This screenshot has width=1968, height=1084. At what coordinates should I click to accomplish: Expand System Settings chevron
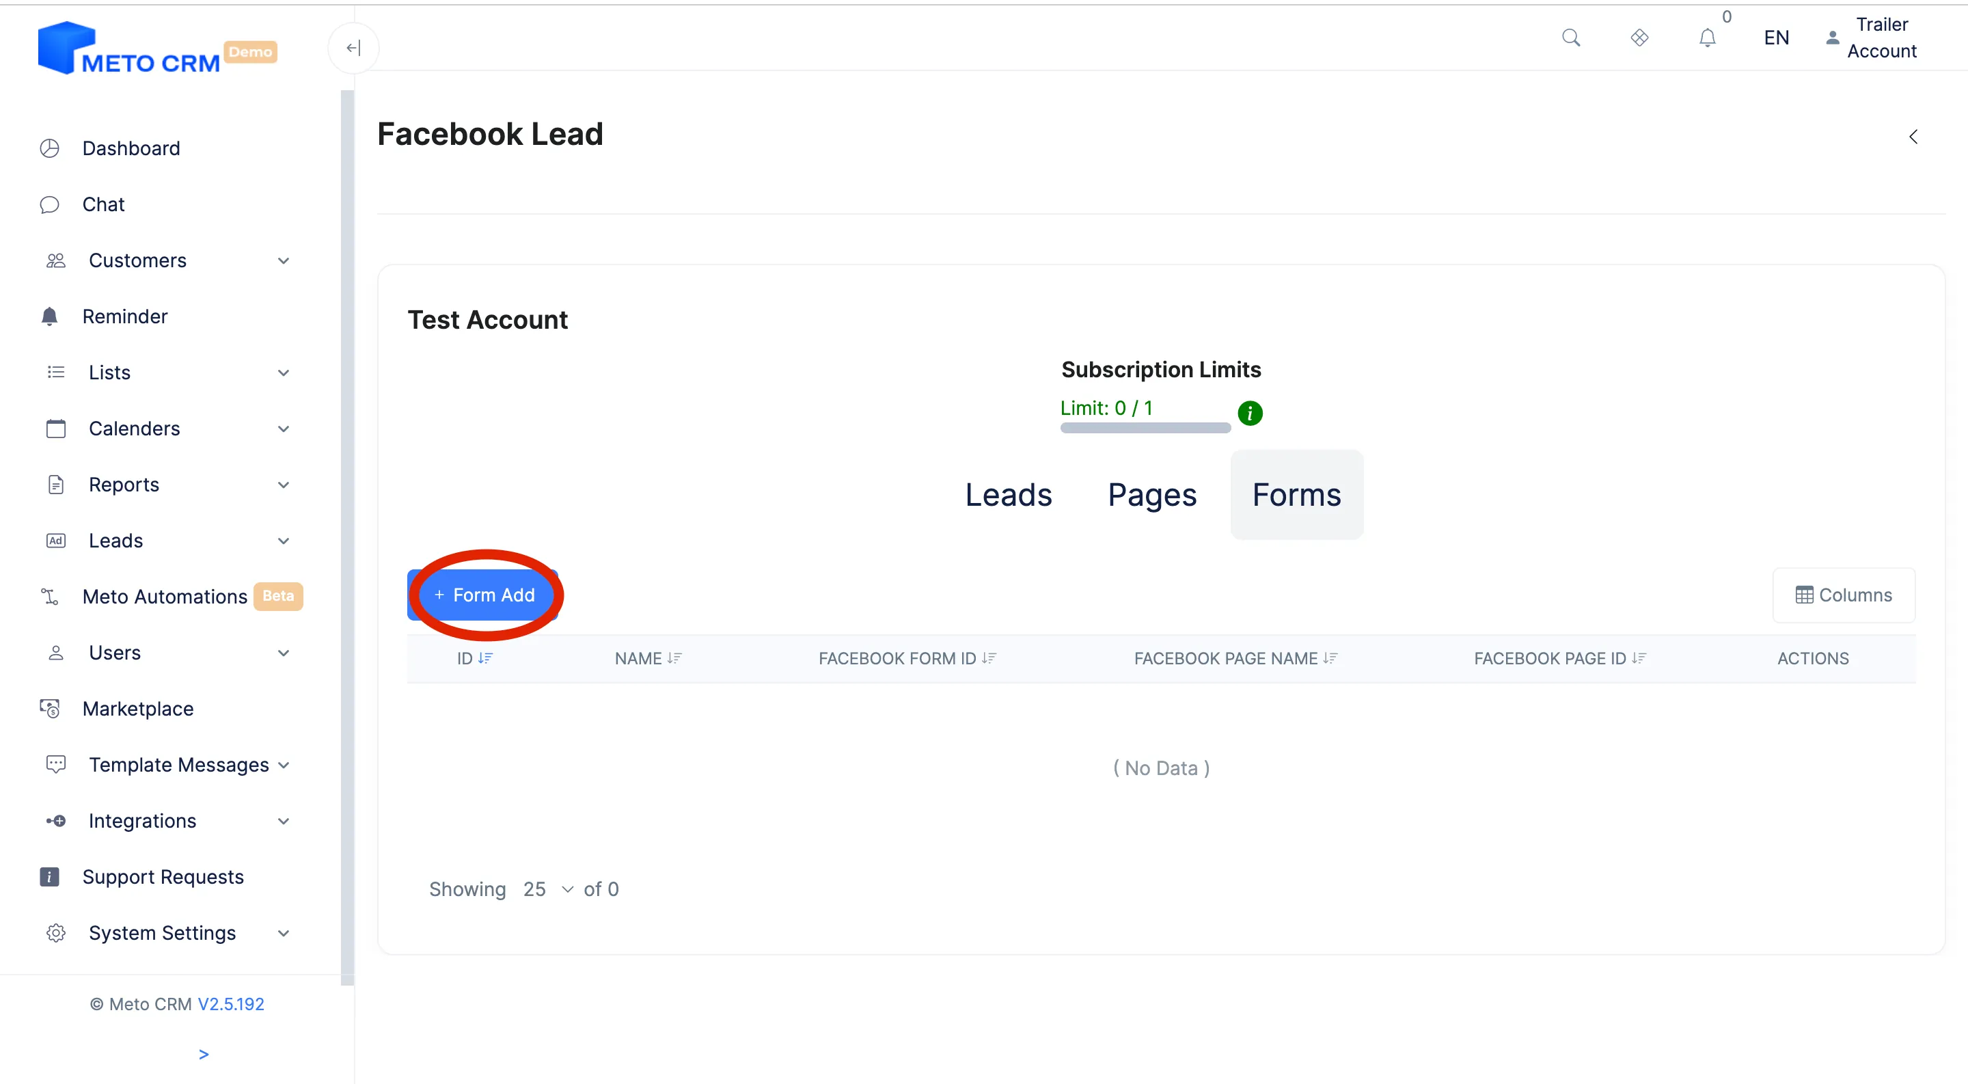pyautogui.click(x=284, y=934)
